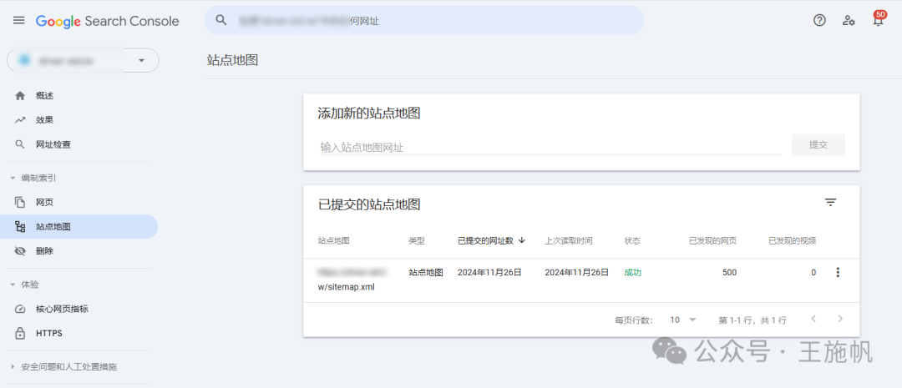Click the 站点地图 type cell in the row
Screen dimensions: 902x388
click(x=426, y=273)
